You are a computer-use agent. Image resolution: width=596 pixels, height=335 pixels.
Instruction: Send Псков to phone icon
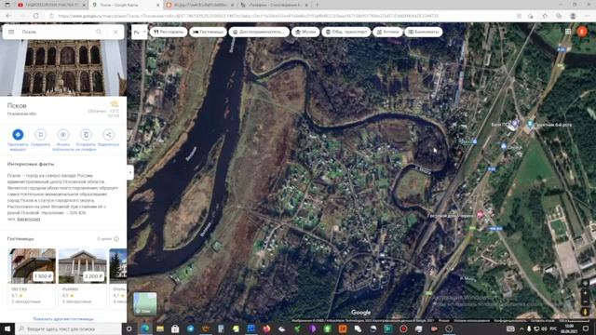(x=86, y=134)
